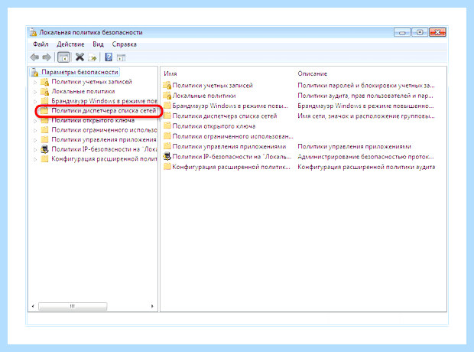The height and width of the screenshot is (352, 474).
Task: Click the Имя column header
Action: coord(170,73)
